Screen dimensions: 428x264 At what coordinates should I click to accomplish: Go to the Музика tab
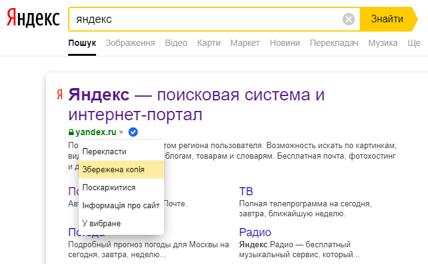point(383,43)
